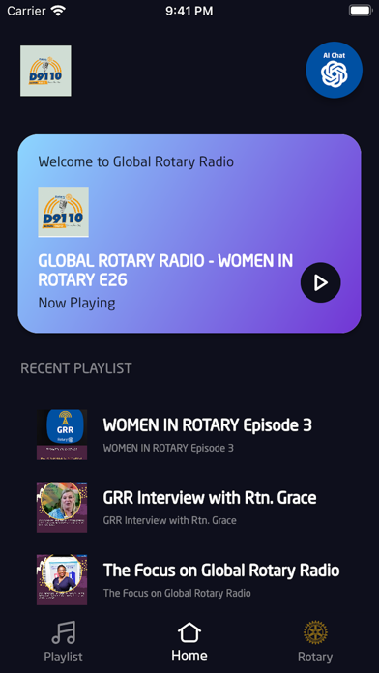Tap the battery status icon

pos(360,11)
